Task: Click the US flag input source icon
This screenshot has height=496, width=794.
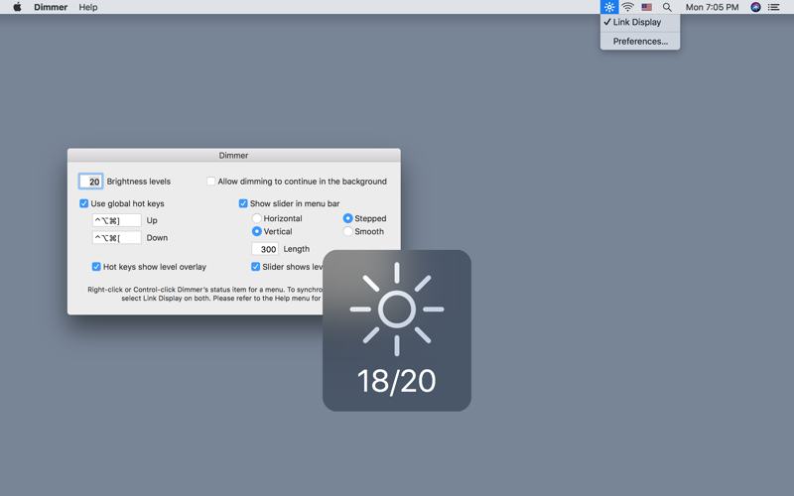Action: (x=647, y=7)
